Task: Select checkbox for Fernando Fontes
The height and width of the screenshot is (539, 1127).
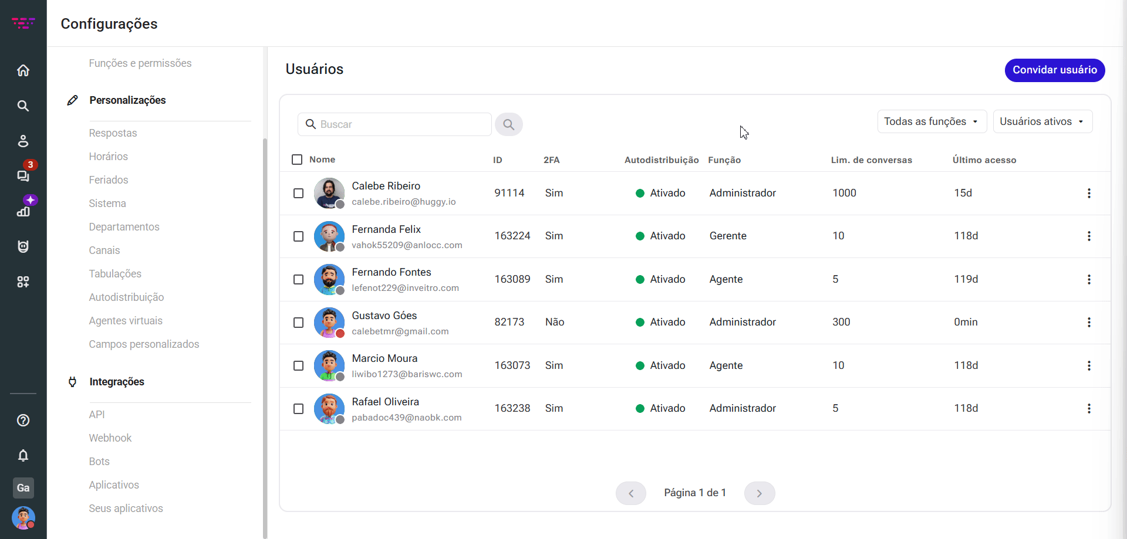Action: click(x=298, y=279)
